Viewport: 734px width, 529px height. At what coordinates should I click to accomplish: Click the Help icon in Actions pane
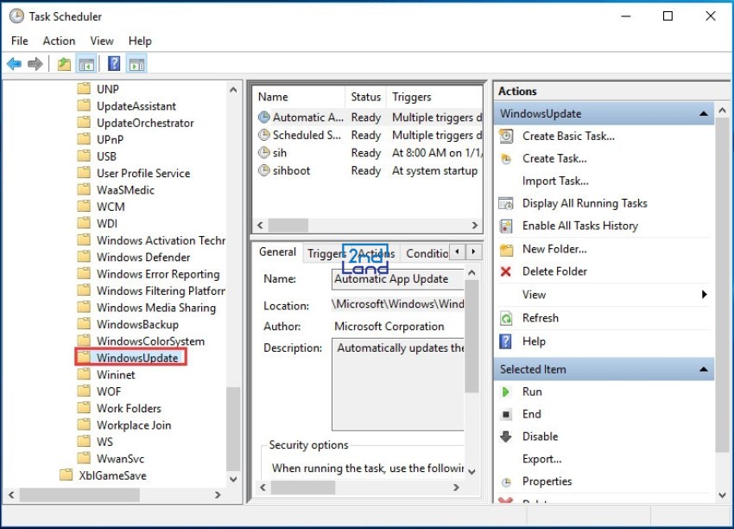(506, 341)
